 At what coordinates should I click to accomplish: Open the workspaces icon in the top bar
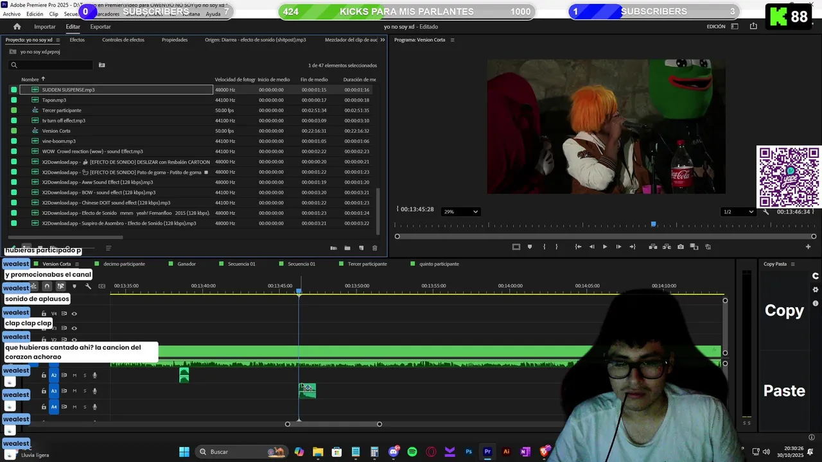click(x=735, y=26)
